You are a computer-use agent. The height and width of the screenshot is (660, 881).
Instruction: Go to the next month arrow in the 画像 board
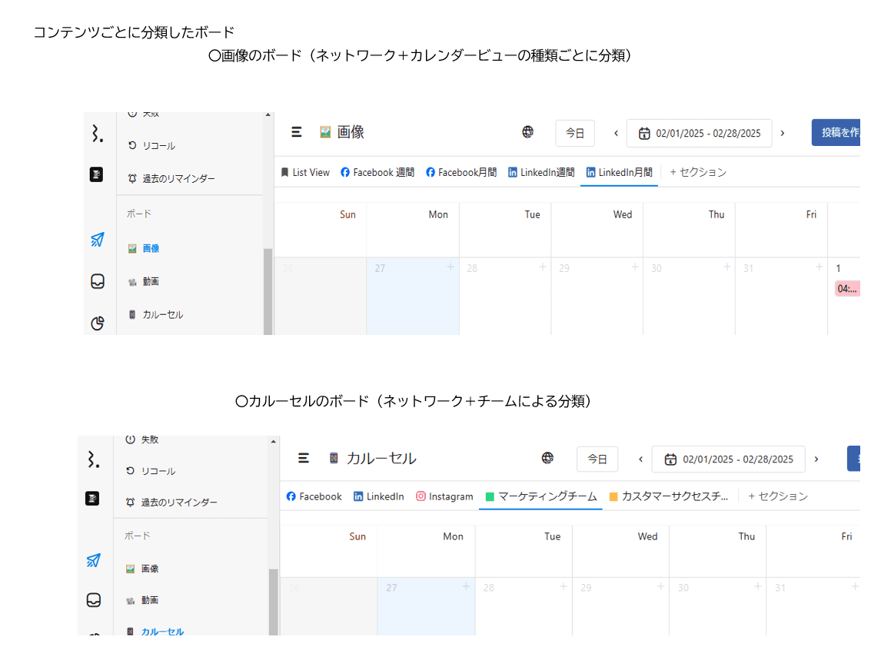[783, 133]
